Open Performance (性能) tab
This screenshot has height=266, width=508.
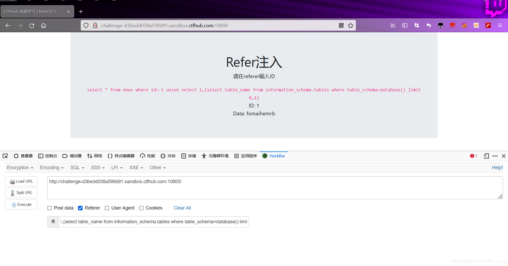(148, 156)
